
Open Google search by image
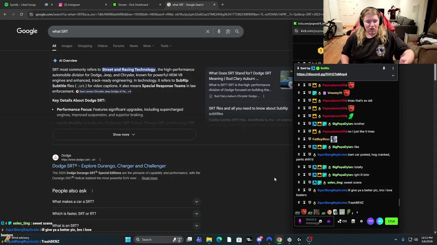228,31
